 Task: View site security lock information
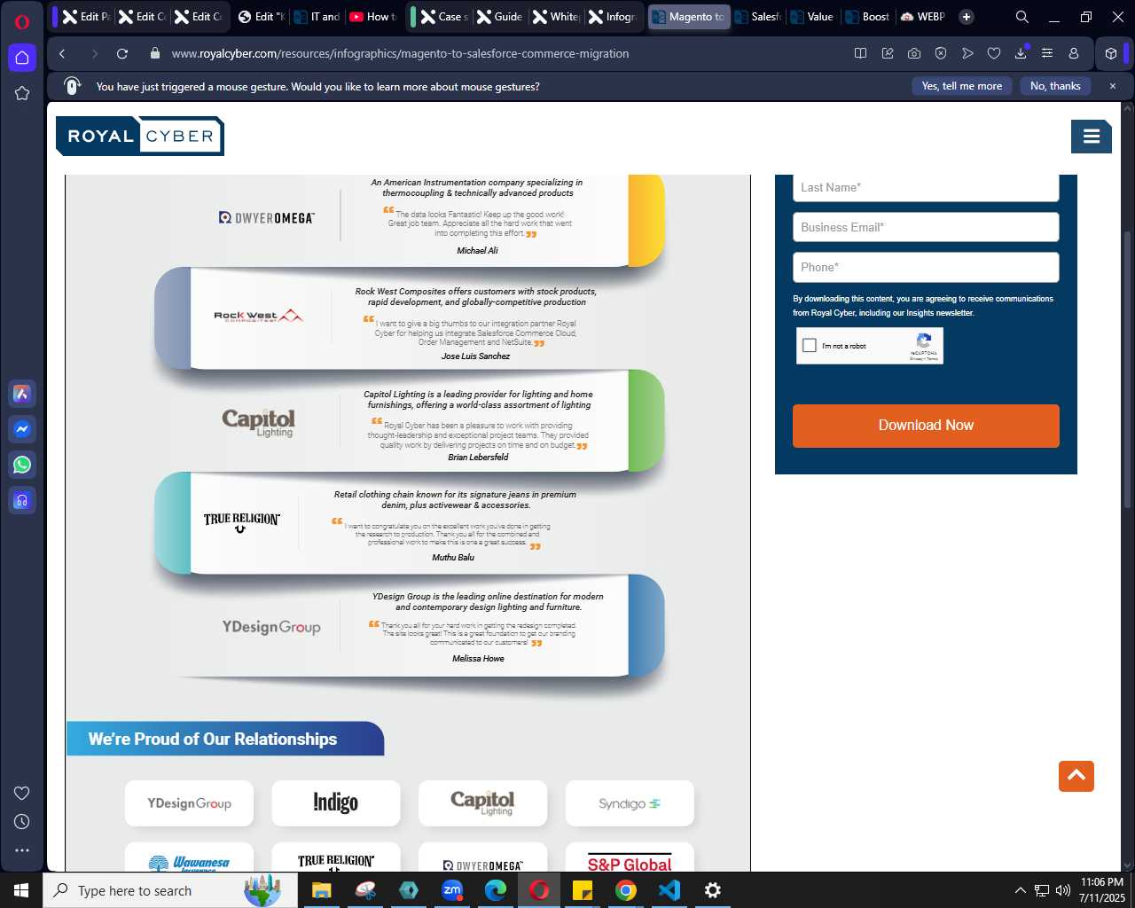[155, 53]
